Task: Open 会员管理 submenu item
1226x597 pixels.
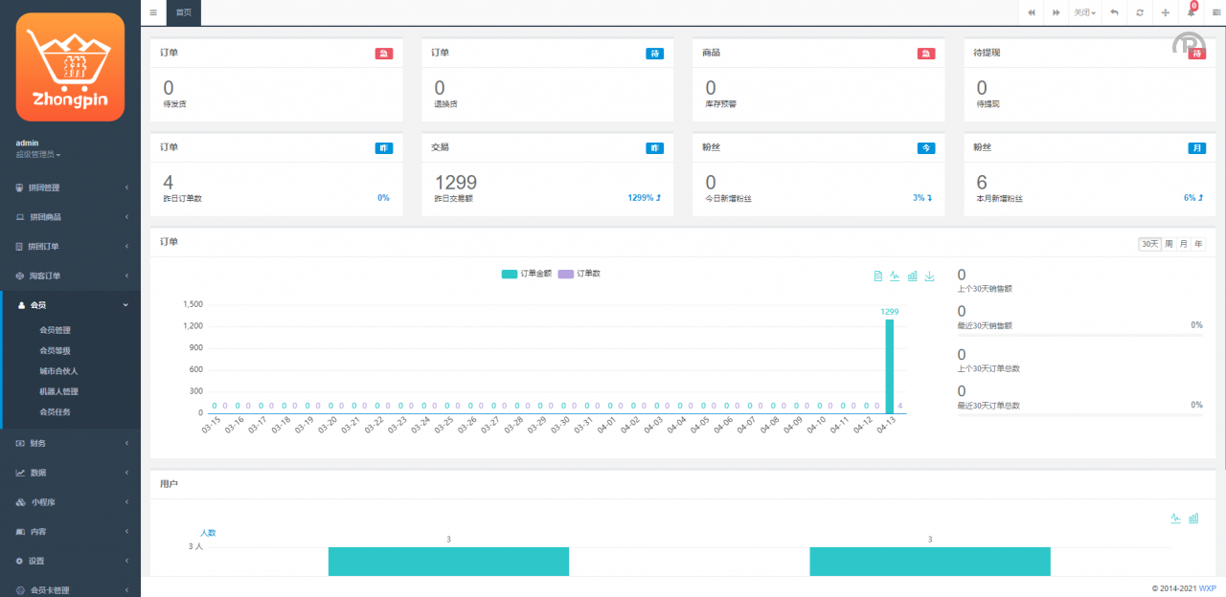Action: (x=55, y=330)
